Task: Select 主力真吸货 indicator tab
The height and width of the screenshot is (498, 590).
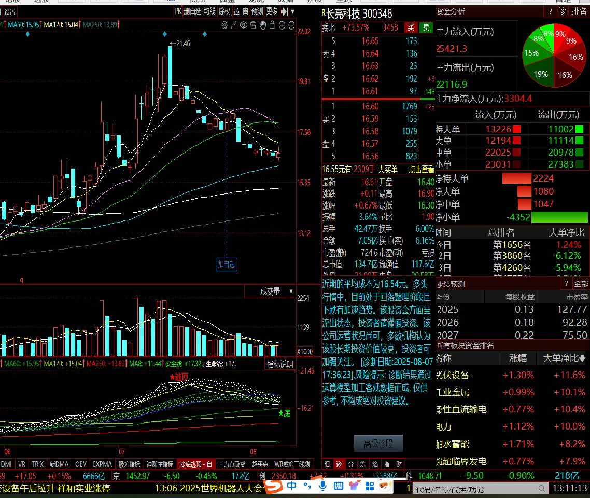Action: point(232,464)
